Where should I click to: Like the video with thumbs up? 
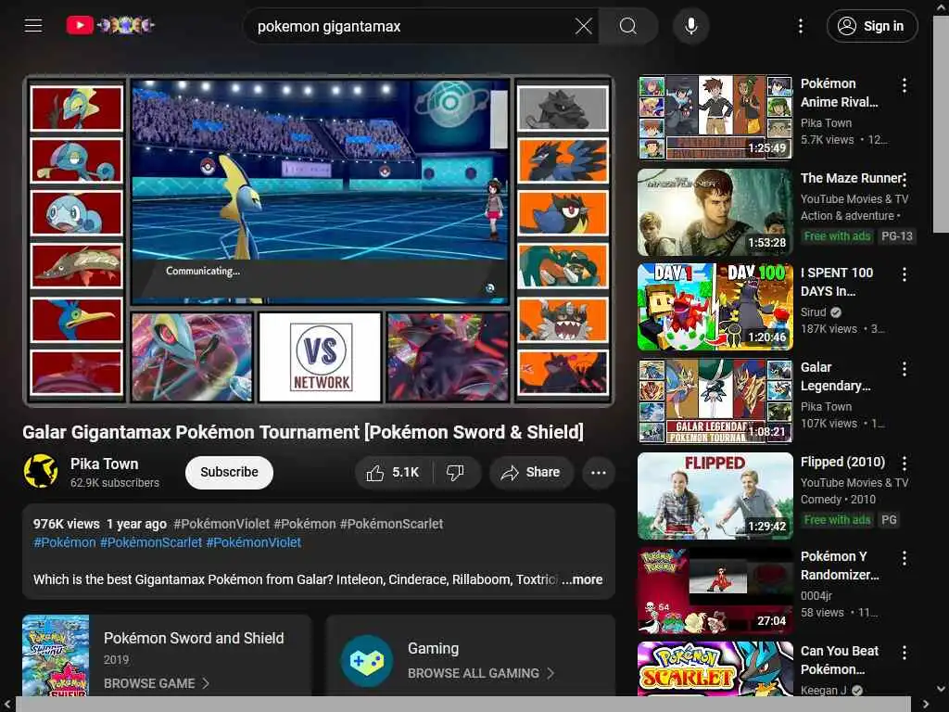393,472
